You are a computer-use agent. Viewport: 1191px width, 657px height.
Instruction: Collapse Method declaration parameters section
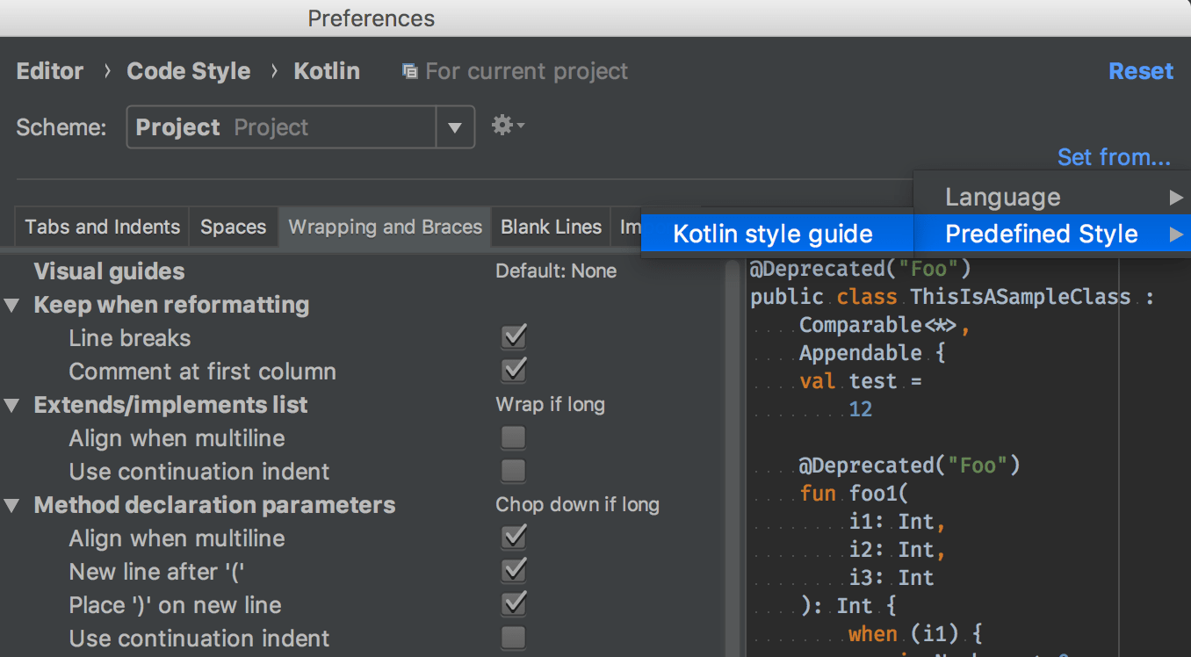[x=12, y=506]
